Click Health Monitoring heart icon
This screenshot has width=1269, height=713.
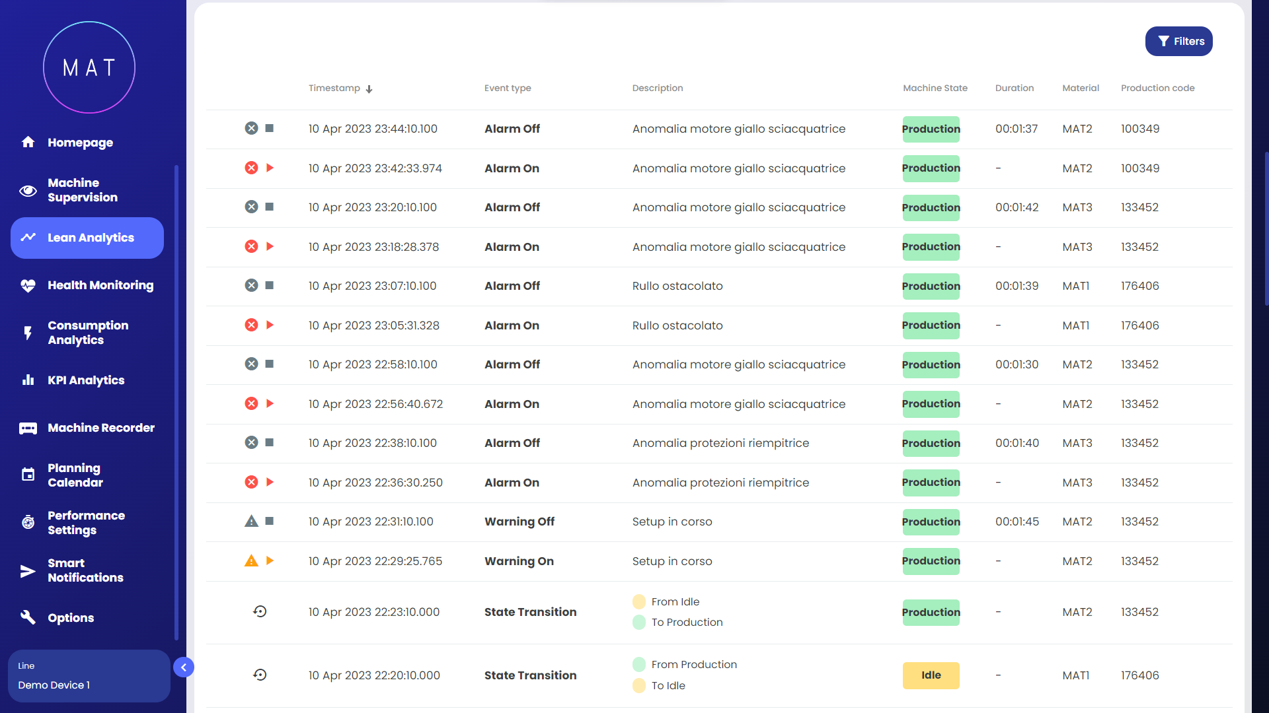28,285
